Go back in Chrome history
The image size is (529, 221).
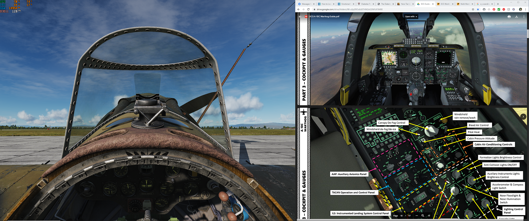[298, 9]
